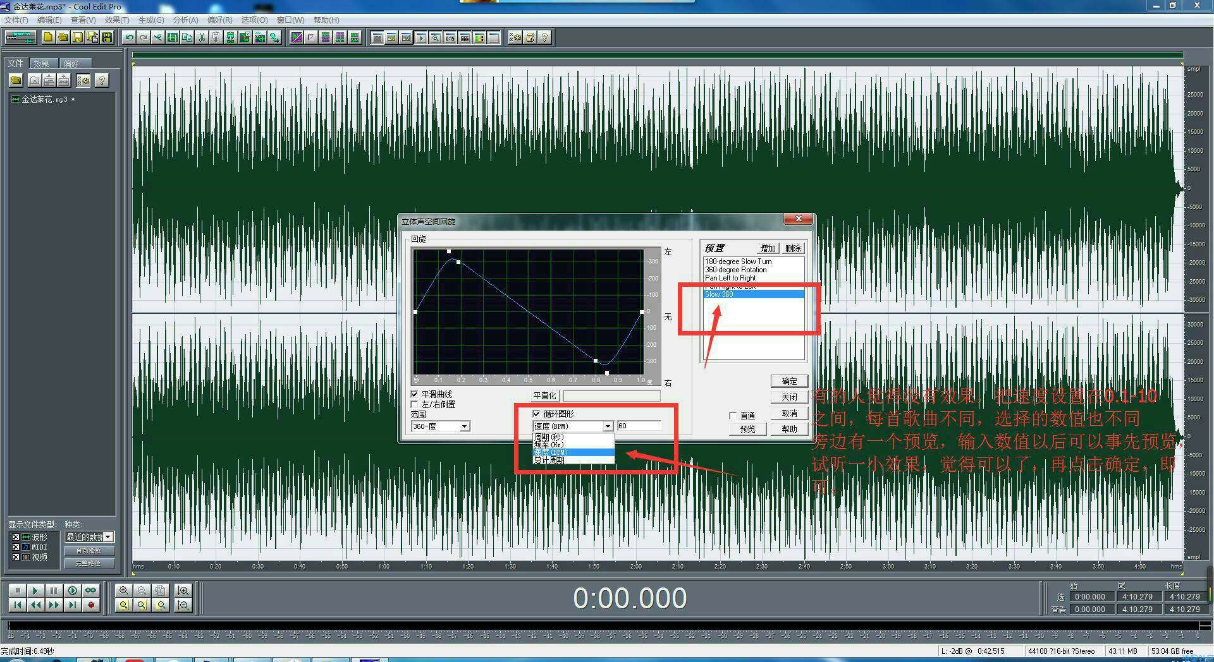Toggle the 波形 waveform file type checkbox
Screen dimensions: 1214x662
point(16,537)
